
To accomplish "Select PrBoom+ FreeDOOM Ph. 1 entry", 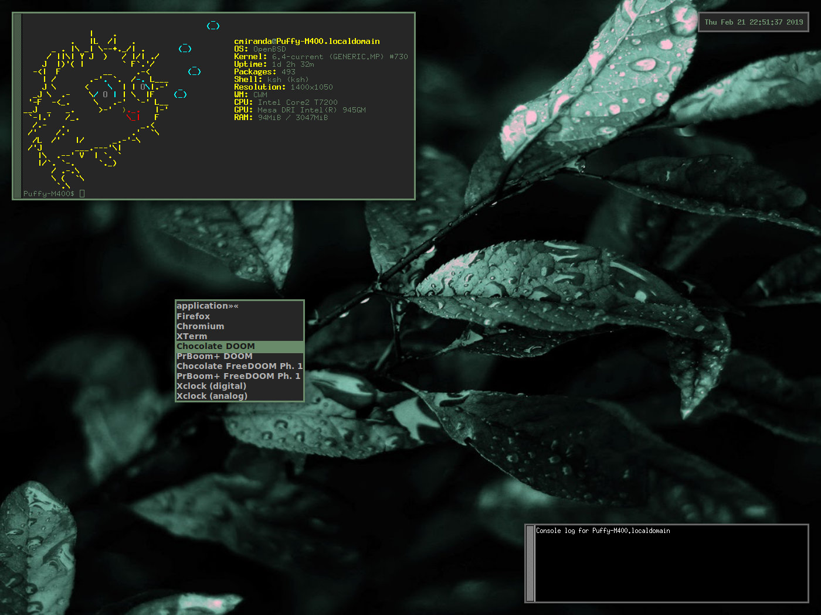I will coord(238,376).
